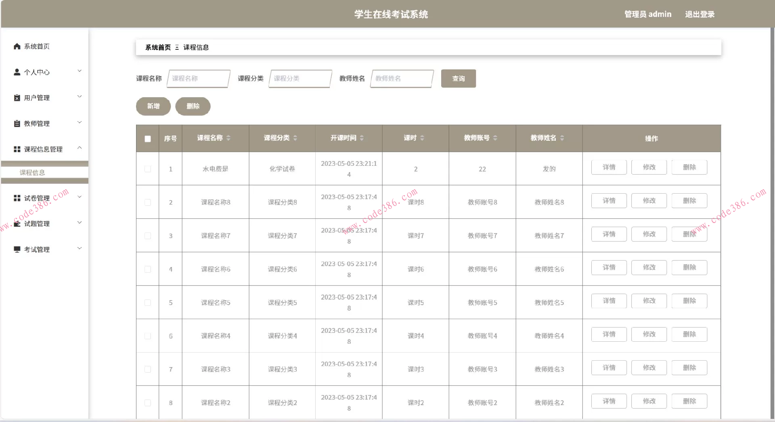Click 退出登录 in the top bar
The height and width of the screenshot is (422, 775).
coord(700,14)
